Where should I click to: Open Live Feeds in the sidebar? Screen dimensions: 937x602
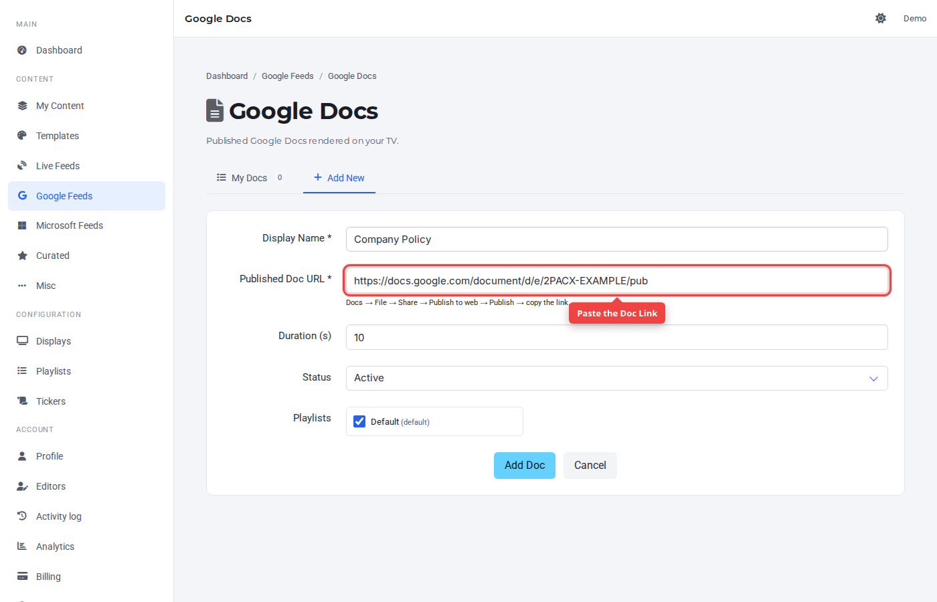[87, 166]
